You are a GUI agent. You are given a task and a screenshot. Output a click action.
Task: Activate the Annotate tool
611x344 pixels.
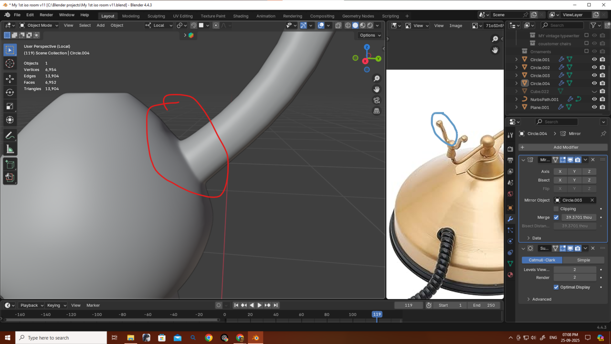(x=10, y=136)
